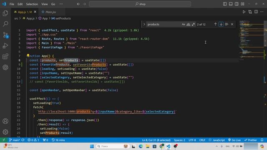267x150 pixels.
Task: Click the shop command center search
Action: (140, 4)
